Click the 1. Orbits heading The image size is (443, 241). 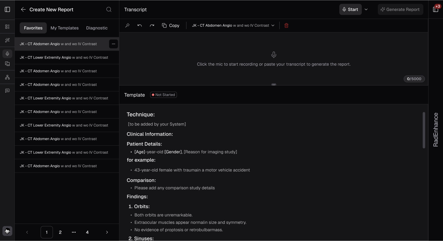tap(139, 206)
